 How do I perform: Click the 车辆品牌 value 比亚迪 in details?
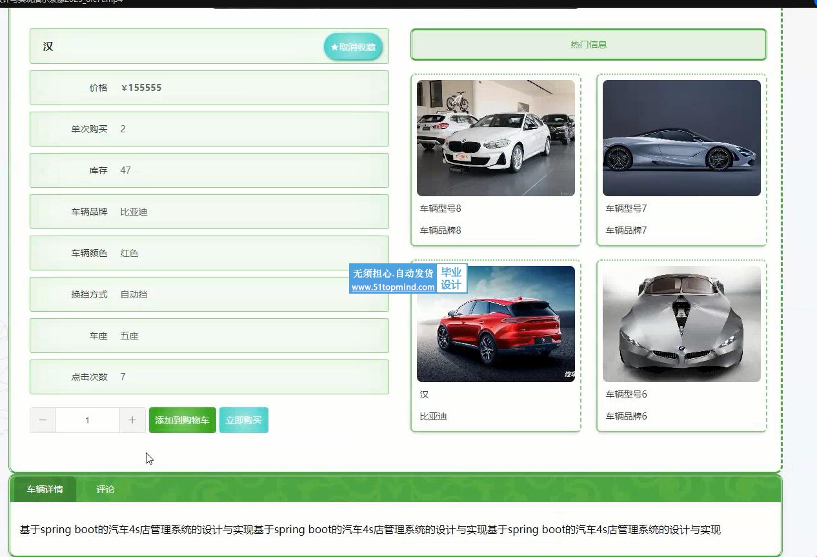coord(134,212)
